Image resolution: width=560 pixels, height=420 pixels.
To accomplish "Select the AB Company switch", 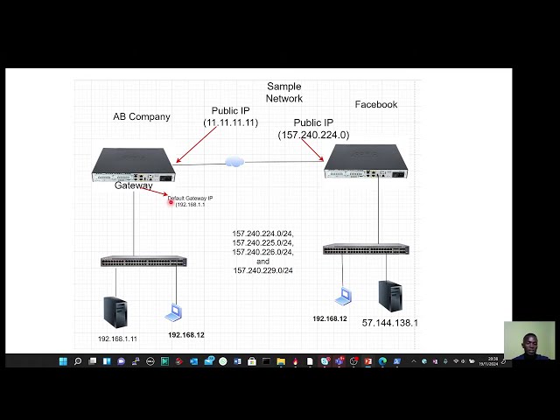I will tap(143, 261).
